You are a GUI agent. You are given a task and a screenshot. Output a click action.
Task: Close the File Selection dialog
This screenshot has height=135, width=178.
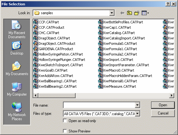click(x=174, y=4)
